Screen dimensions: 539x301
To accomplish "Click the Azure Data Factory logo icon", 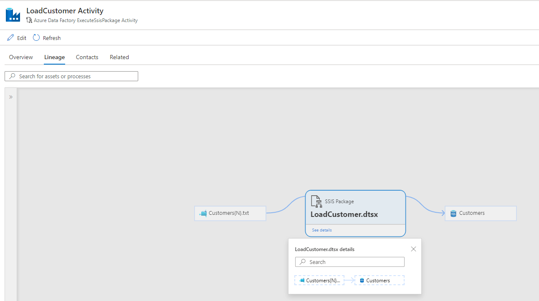I will (13, 15).
